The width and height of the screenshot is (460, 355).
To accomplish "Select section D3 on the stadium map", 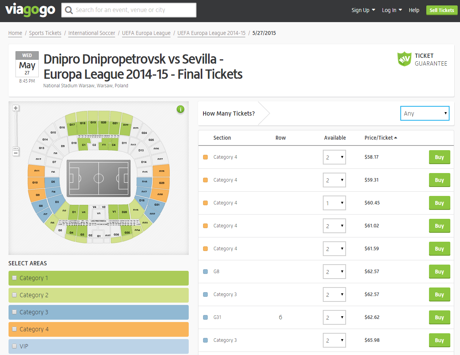I will pos(56,203).
